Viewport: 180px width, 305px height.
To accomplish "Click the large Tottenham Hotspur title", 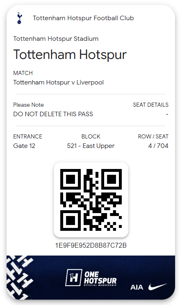I will 70,55.
